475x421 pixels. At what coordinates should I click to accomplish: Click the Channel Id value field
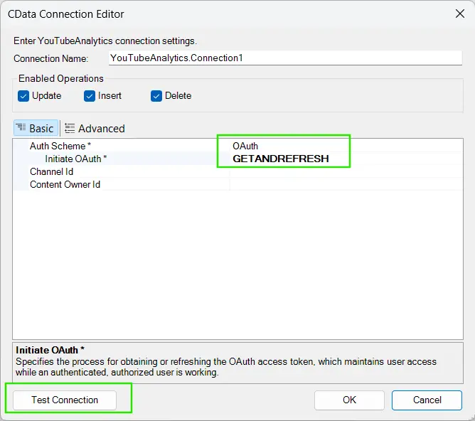(x=345, y=171)
